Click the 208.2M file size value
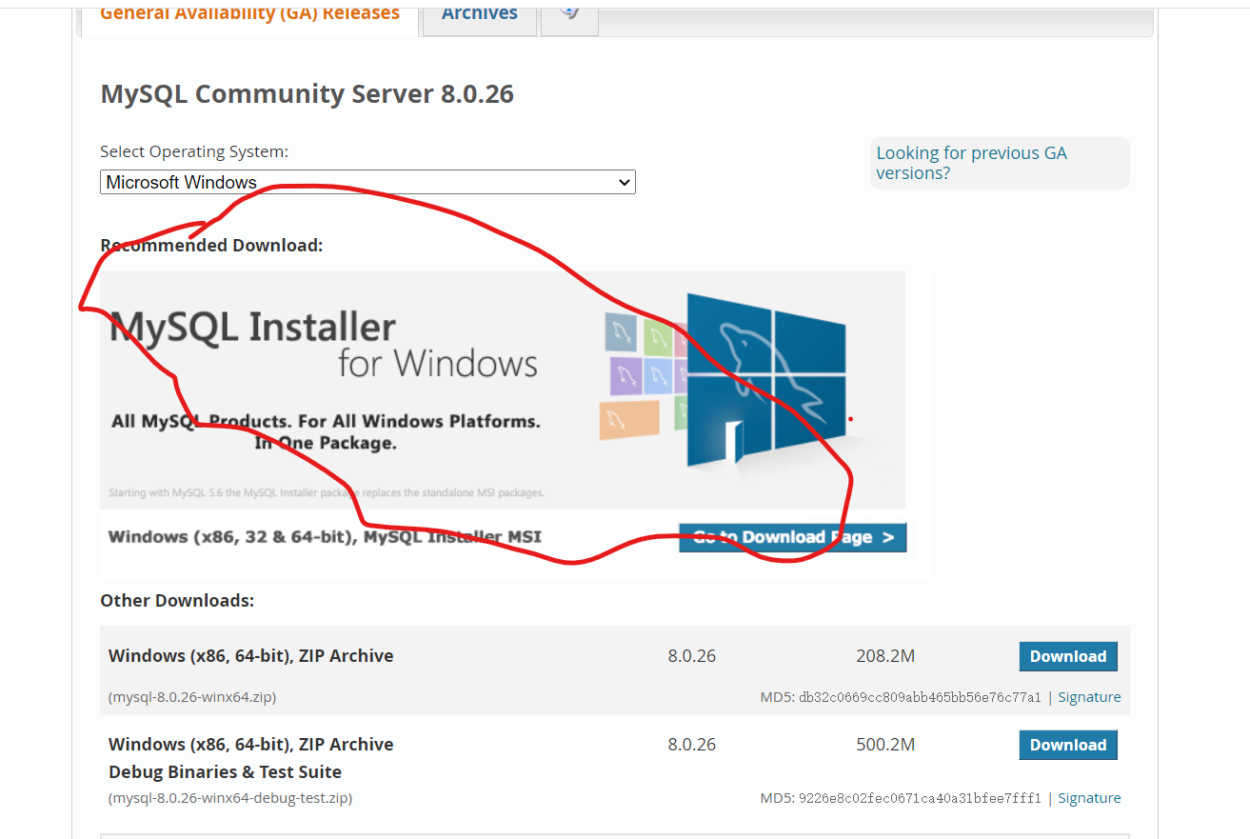1250x839 pixels. 885,656
